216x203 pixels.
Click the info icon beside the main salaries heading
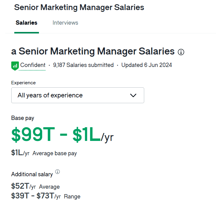tap(181, 52)
